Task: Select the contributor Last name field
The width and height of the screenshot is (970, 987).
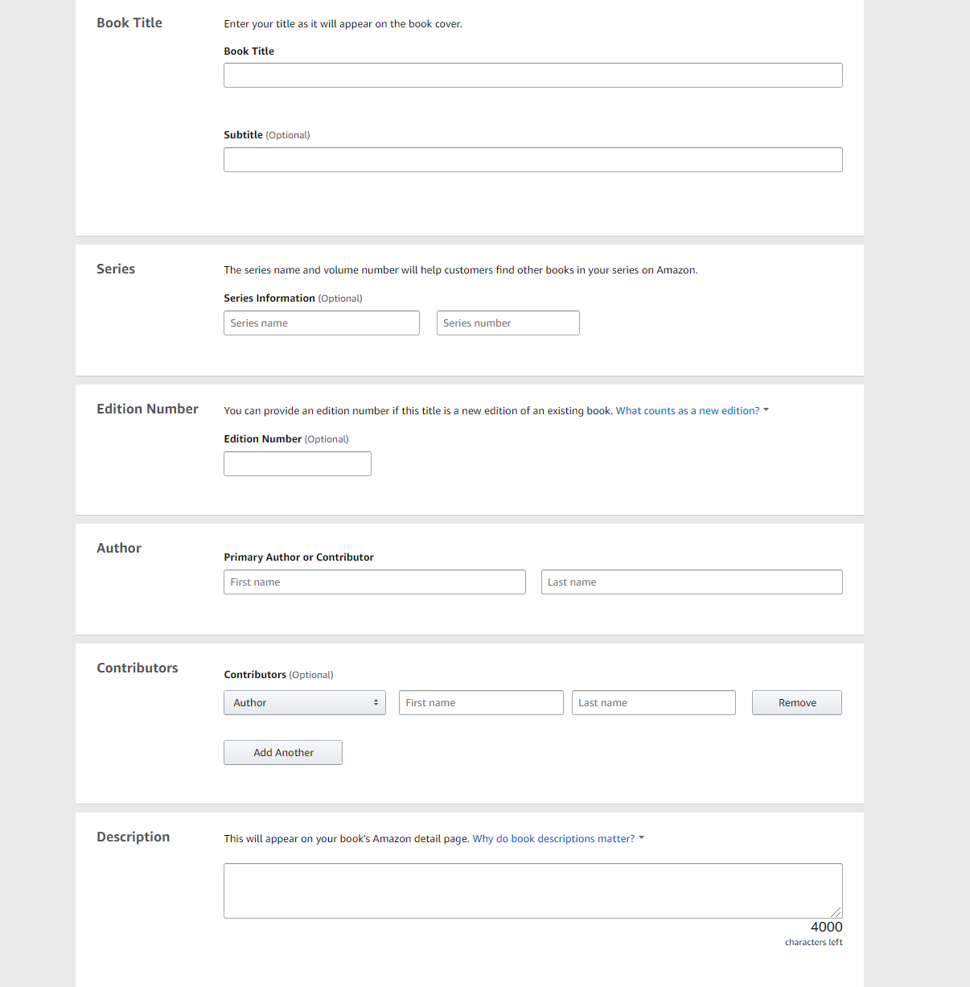Action: 653,703
